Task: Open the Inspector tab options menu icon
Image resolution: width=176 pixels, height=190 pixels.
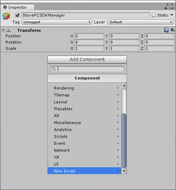Action: (172, 8)
